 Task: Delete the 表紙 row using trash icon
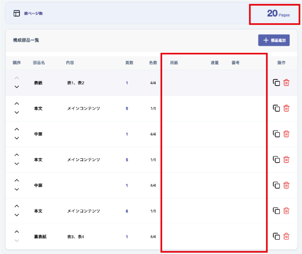pyautogui.click(x=286, y=83)
